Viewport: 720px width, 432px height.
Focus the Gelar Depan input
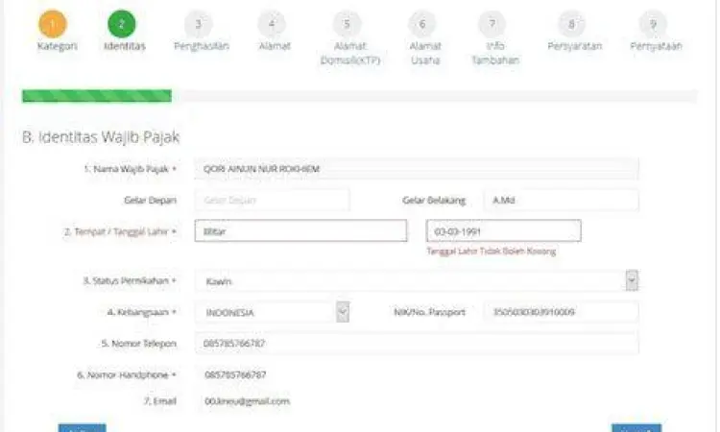273,201
